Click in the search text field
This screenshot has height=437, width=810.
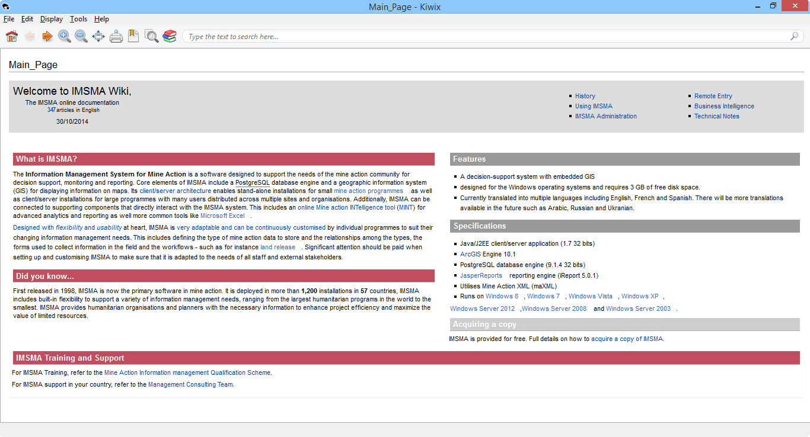coord(486,37)
